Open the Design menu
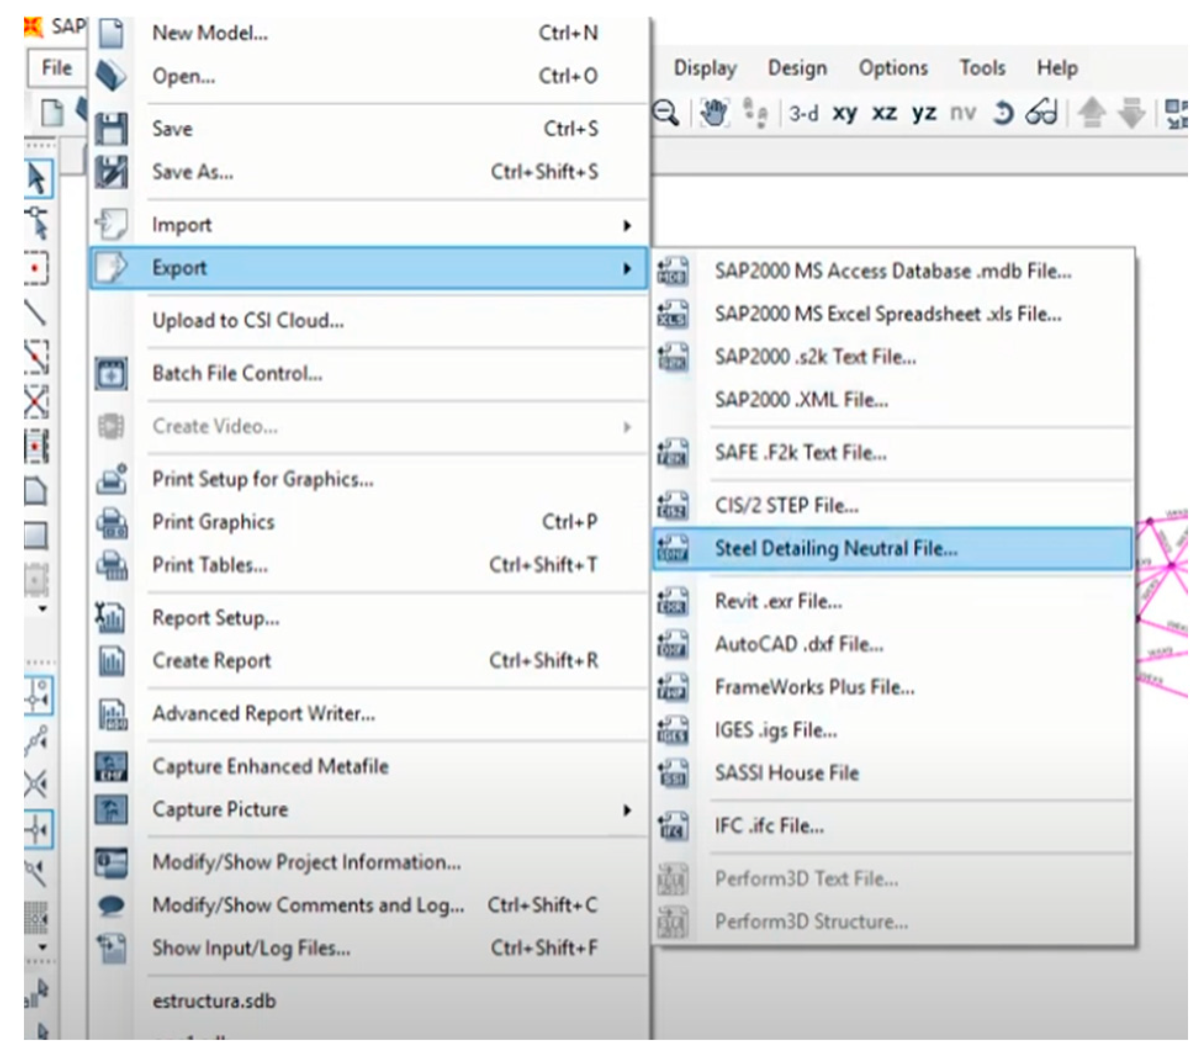Viewport: 1204px width, 1058px height. click(797, 68)
